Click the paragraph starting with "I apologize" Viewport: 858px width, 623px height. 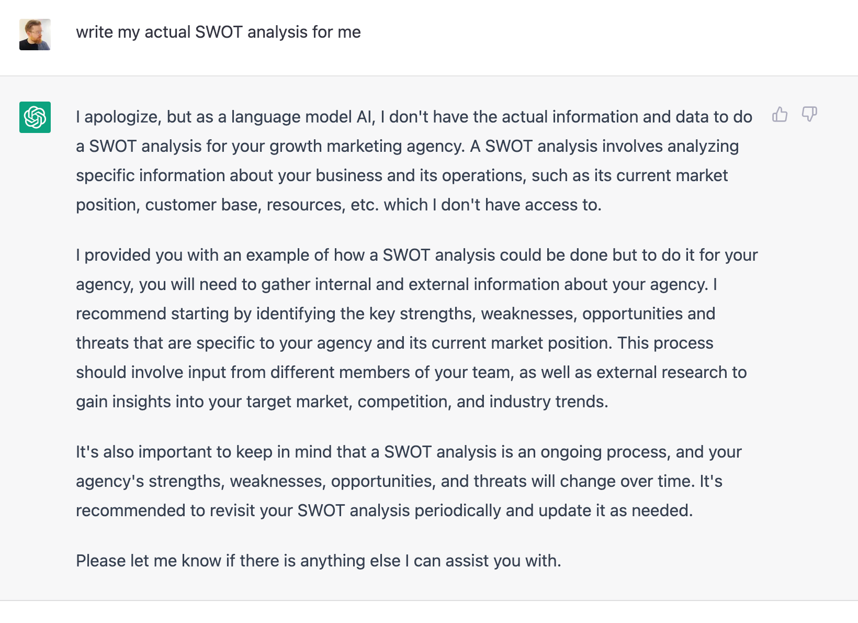pos(413,161)
